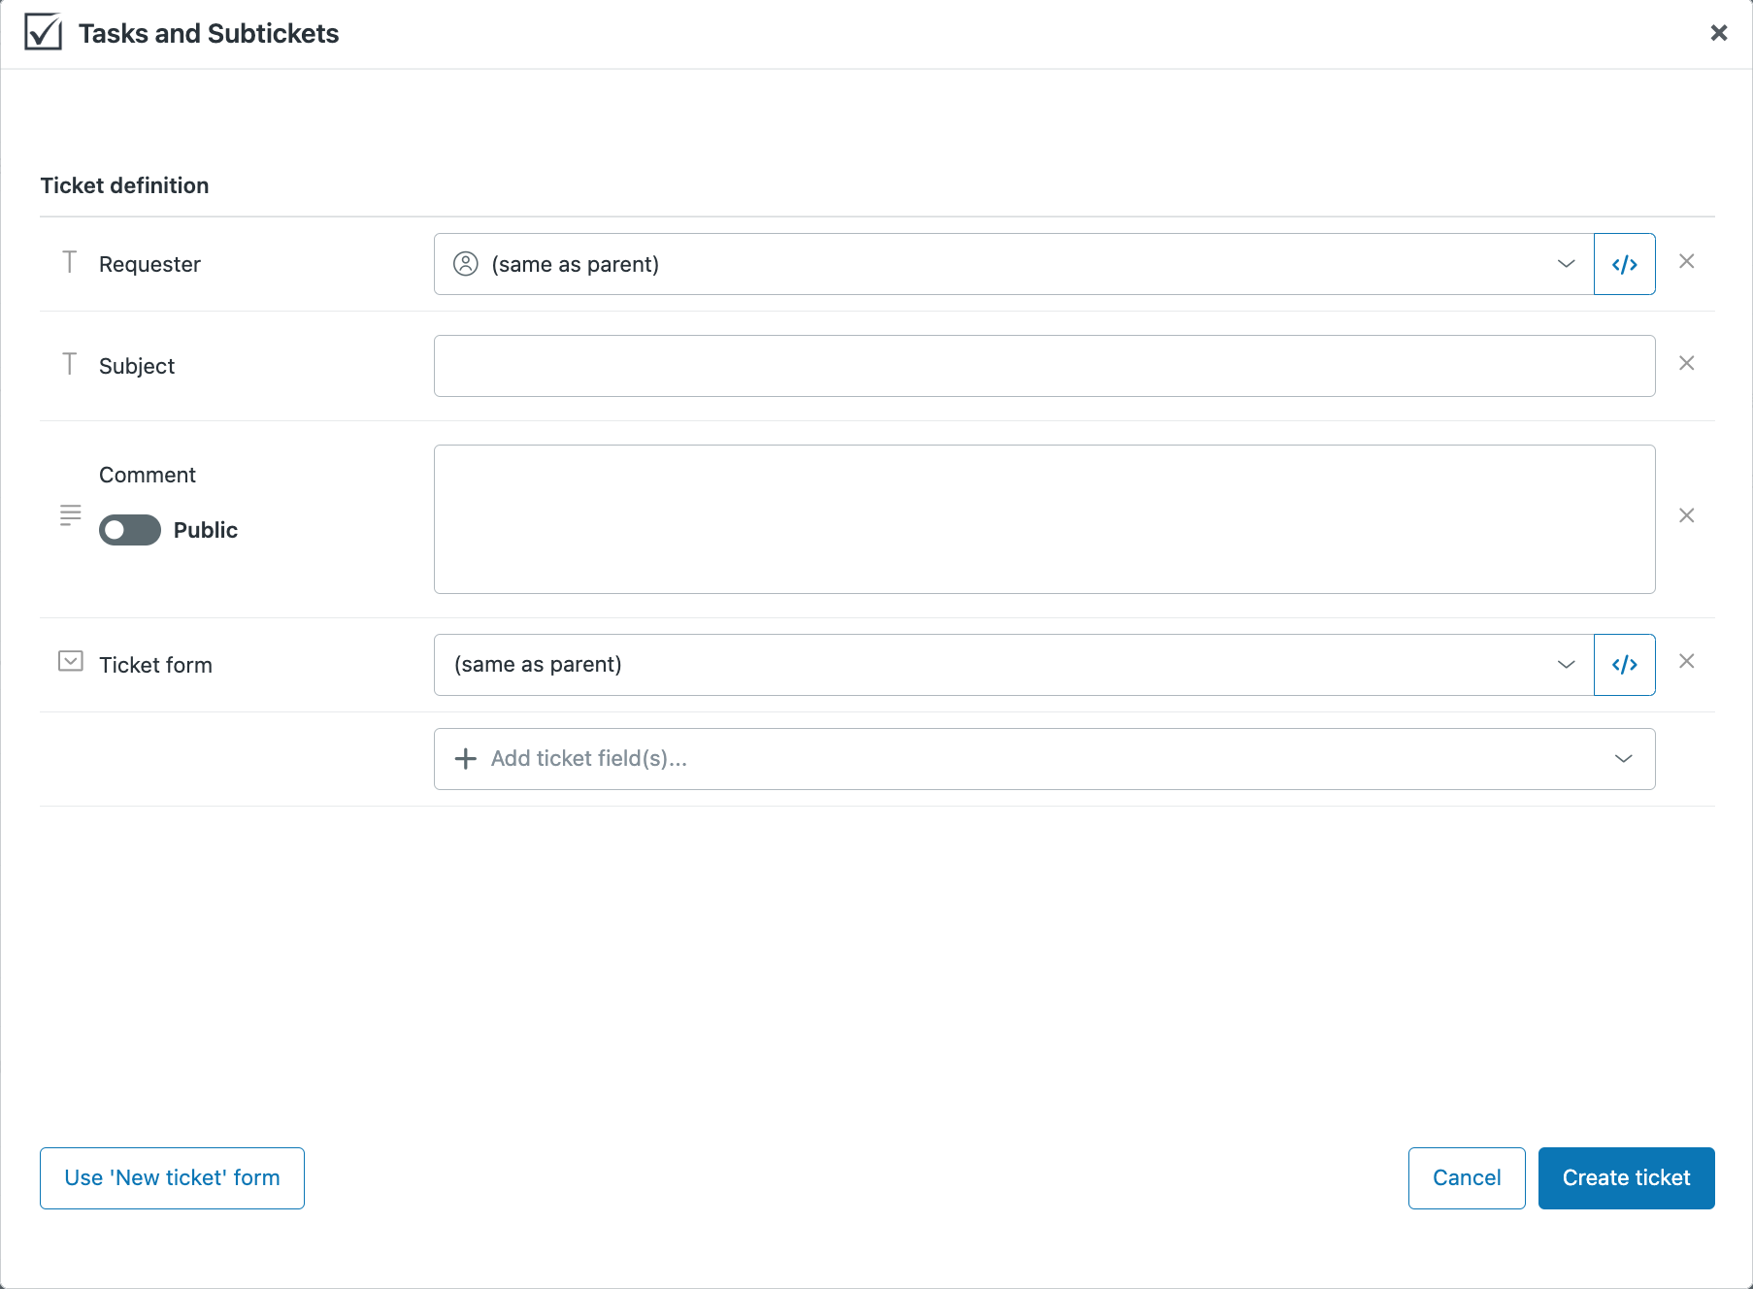Click the Ticket definition heading

[x=124, y=185]
